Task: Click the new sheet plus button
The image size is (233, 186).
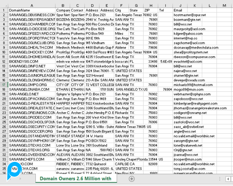Action: coord(132,179)
